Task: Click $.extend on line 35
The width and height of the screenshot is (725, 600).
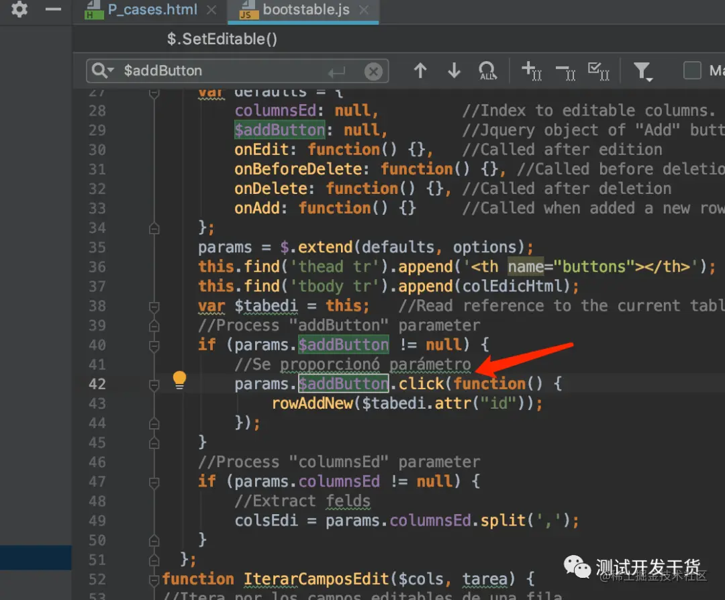Action: pos(316,247)
